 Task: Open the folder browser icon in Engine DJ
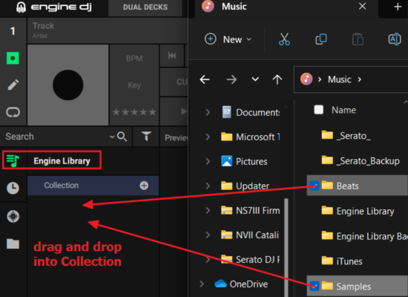pos(13,244)
